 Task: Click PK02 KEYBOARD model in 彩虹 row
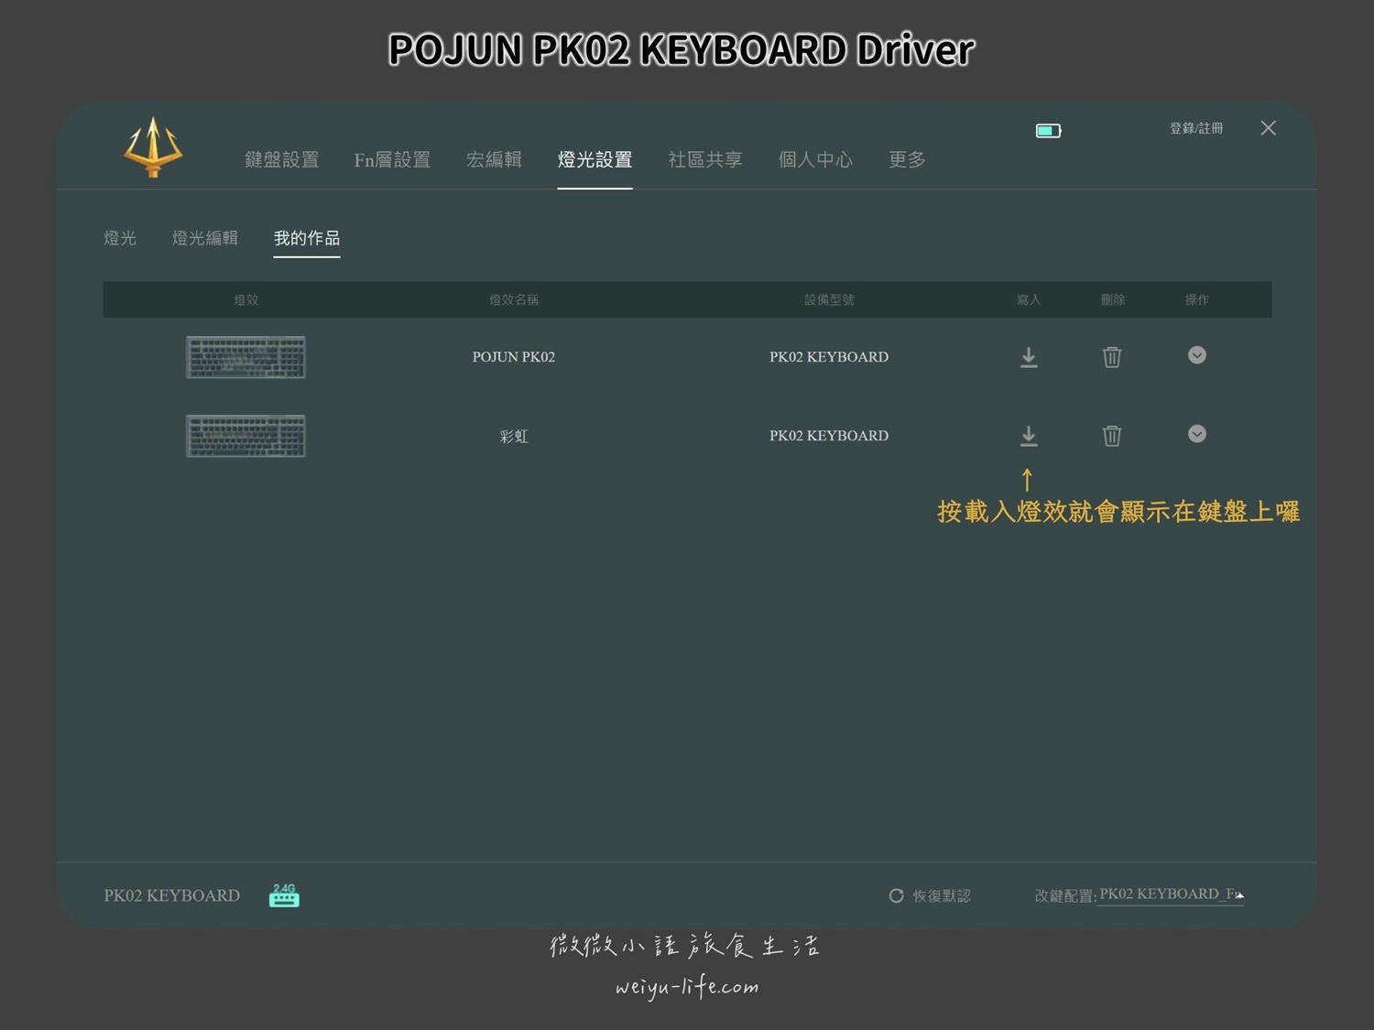point(829,436)
